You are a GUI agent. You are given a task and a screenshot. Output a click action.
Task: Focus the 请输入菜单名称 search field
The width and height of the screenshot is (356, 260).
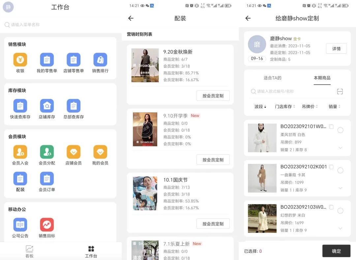[60, 24]
